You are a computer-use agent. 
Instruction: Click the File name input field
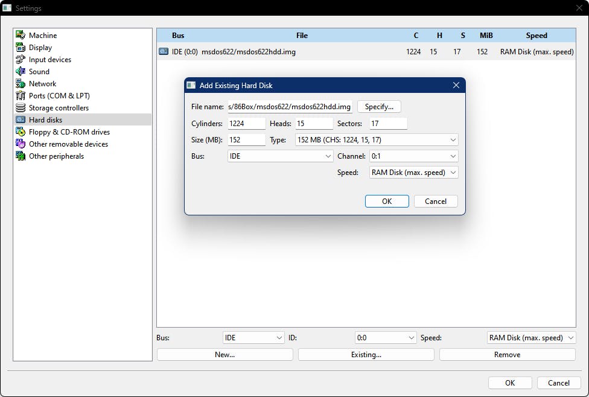(290, 107)
